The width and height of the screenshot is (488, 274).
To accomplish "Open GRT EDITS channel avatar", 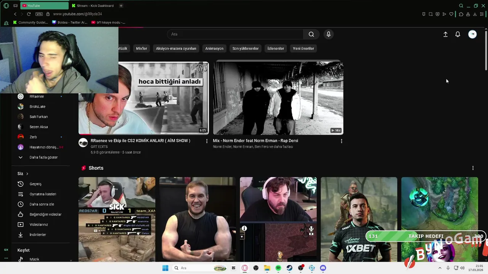I will [83, 143].
